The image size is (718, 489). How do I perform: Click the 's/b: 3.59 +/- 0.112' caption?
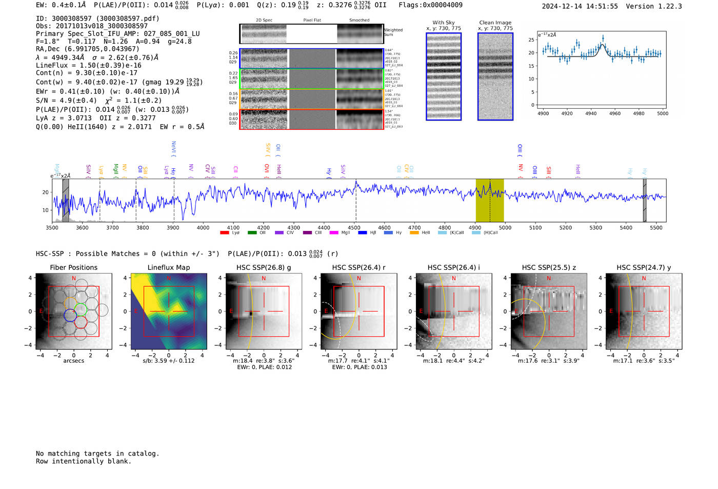click(x=169, y=361)
